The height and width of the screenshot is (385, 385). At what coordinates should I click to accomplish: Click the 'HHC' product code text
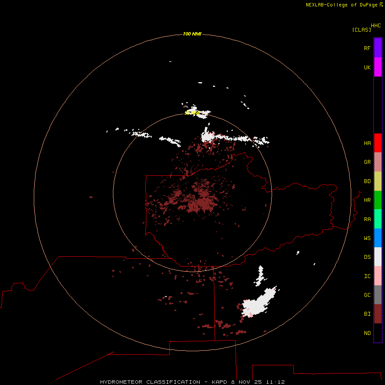pyautogui.click(x=376, y=26)
